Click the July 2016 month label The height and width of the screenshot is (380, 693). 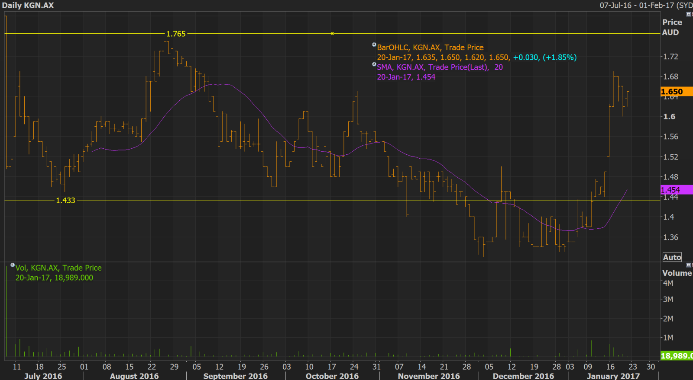43,376
